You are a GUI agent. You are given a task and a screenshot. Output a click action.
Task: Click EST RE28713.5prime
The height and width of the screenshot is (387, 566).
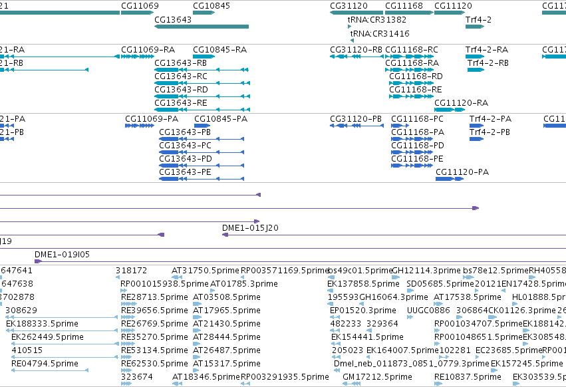(x=128, y=304)
